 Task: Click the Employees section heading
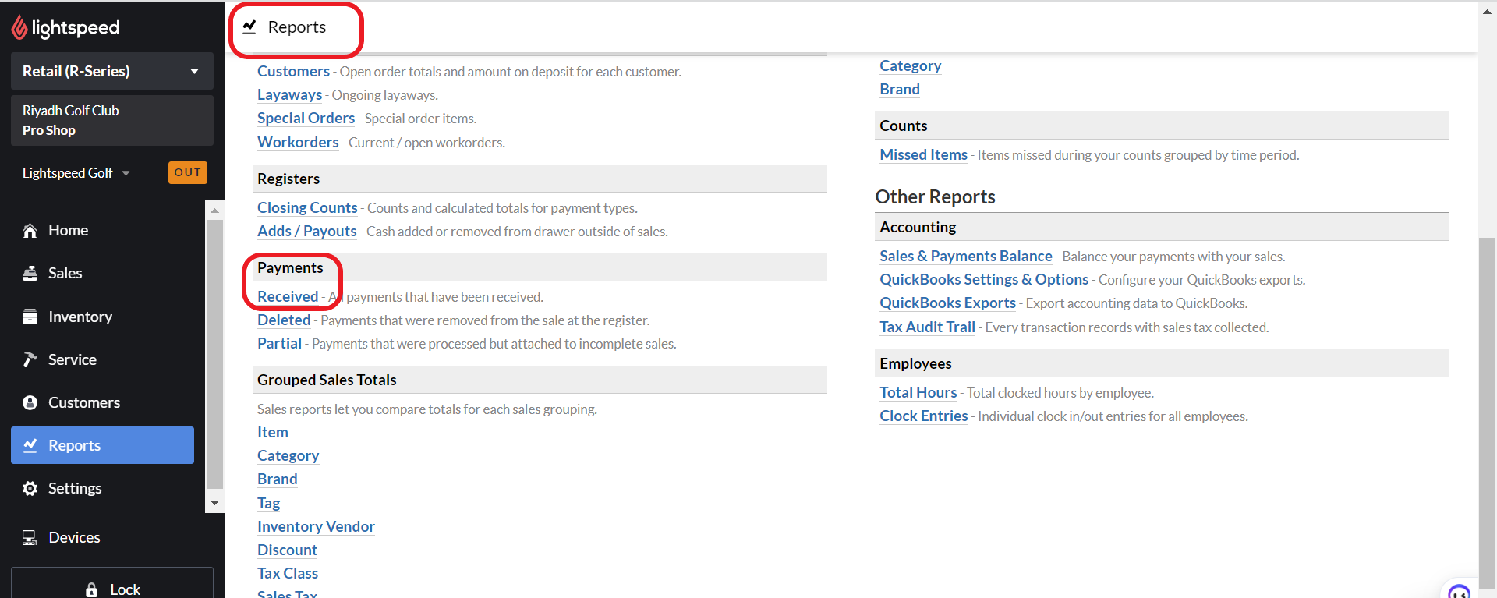915,363
